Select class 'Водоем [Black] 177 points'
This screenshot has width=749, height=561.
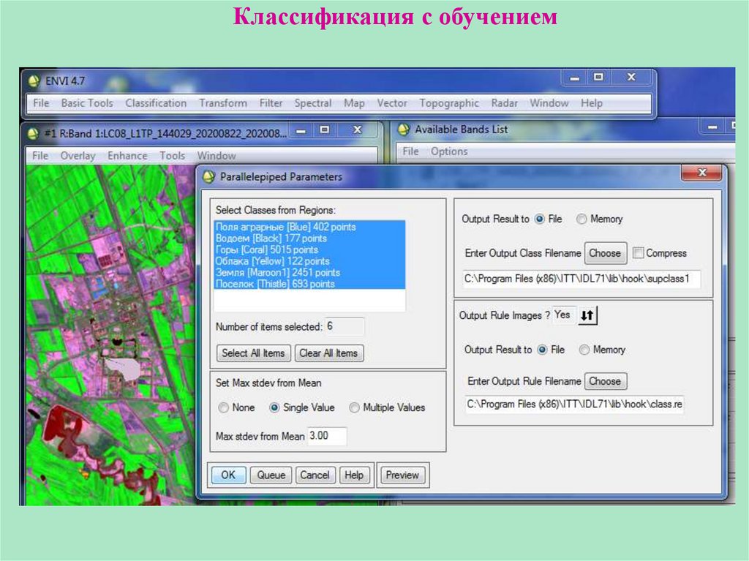coord(309,238)
